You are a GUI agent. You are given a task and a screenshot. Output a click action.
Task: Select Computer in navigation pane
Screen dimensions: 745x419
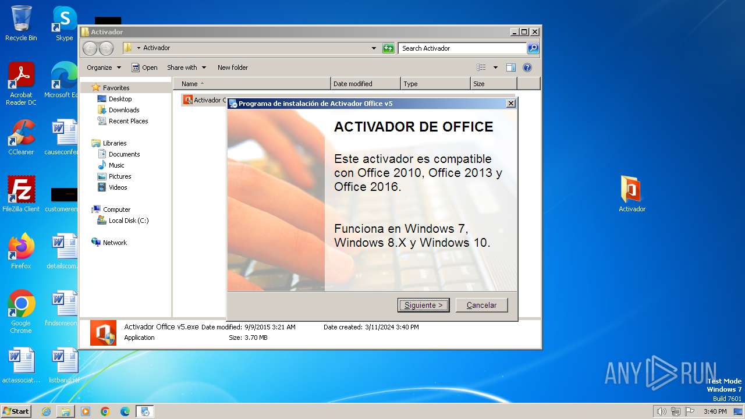(116, 210)
